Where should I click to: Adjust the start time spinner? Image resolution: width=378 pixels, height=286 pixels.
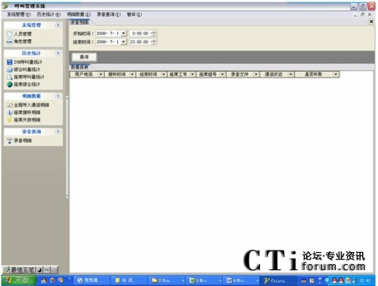[154, 33]
